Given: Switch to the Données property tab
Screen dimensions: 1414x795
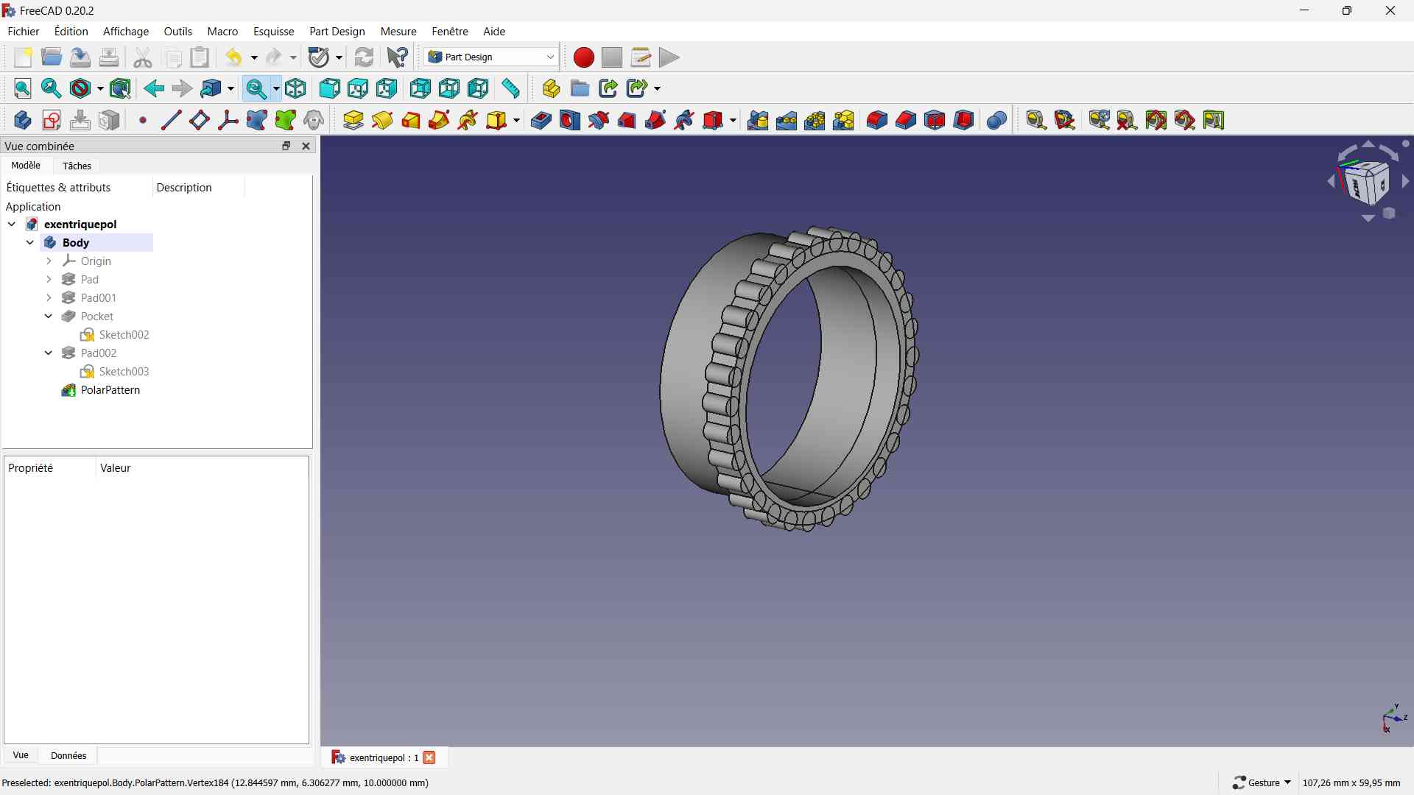Looking at the screenshot, I should pyautogui.click(x=68, y=755).
